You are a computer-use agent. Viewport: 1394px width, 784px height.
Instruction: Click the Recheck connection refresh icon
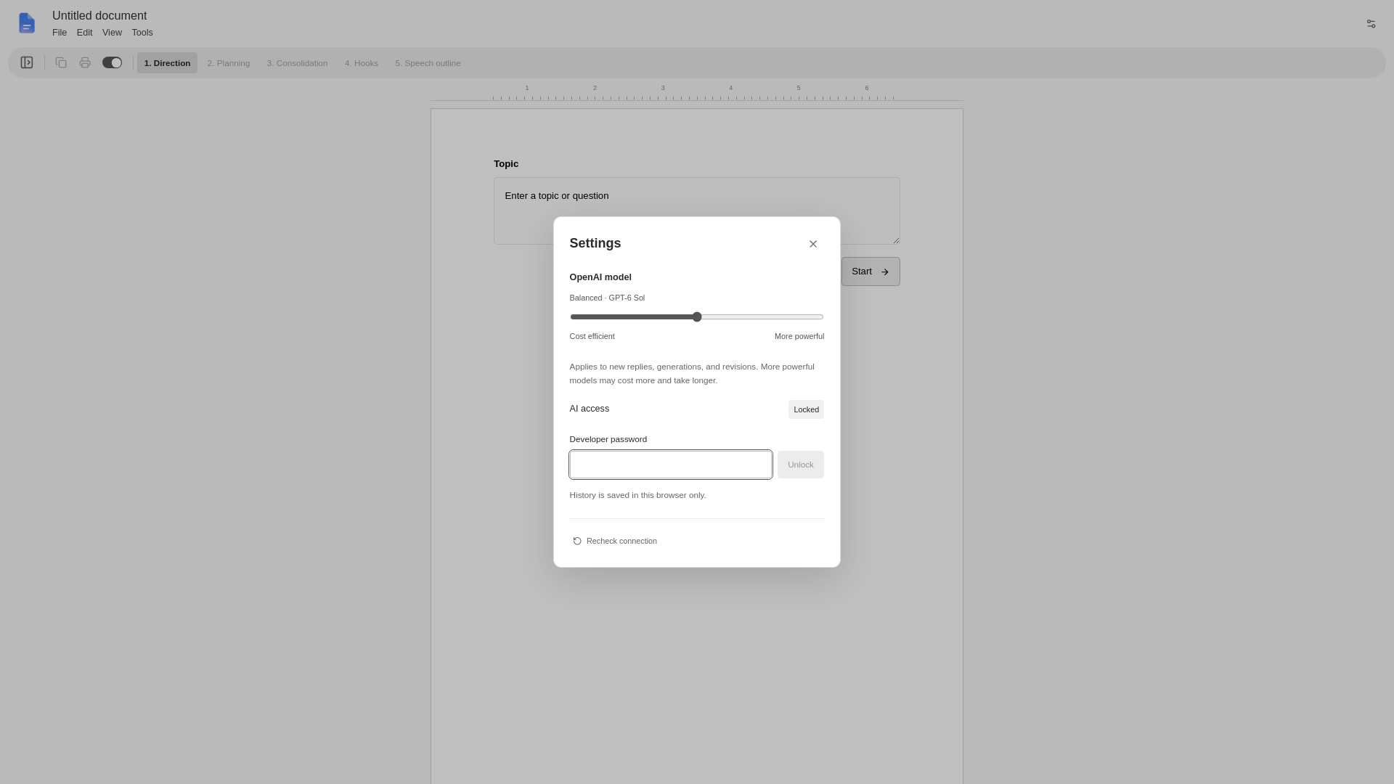coord(577,541)
